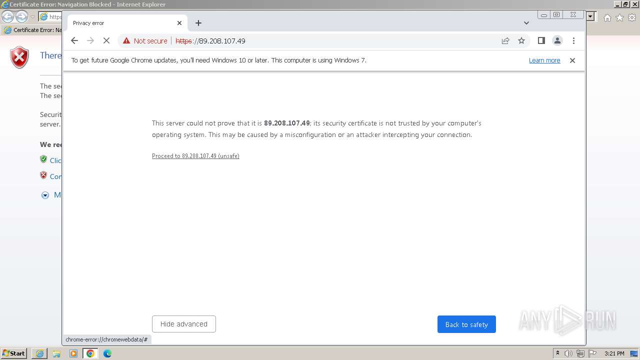Click Chrome forward arrow button
This screenshot has width=640, height=360.
coord(90,41)
